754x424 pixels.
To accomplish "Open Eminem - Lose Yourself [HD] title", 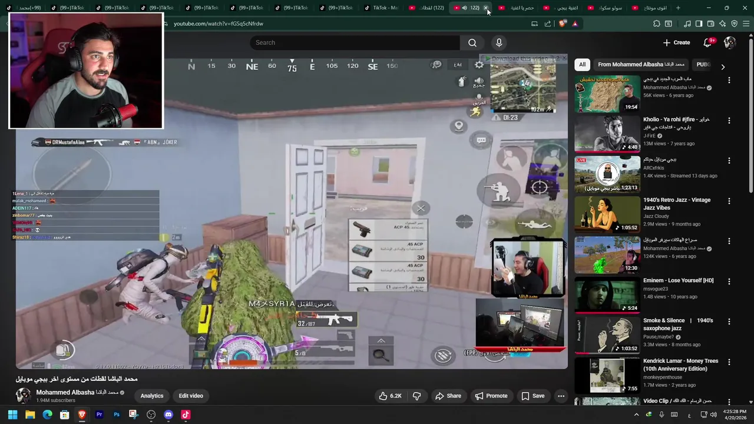I will [678, 280].
